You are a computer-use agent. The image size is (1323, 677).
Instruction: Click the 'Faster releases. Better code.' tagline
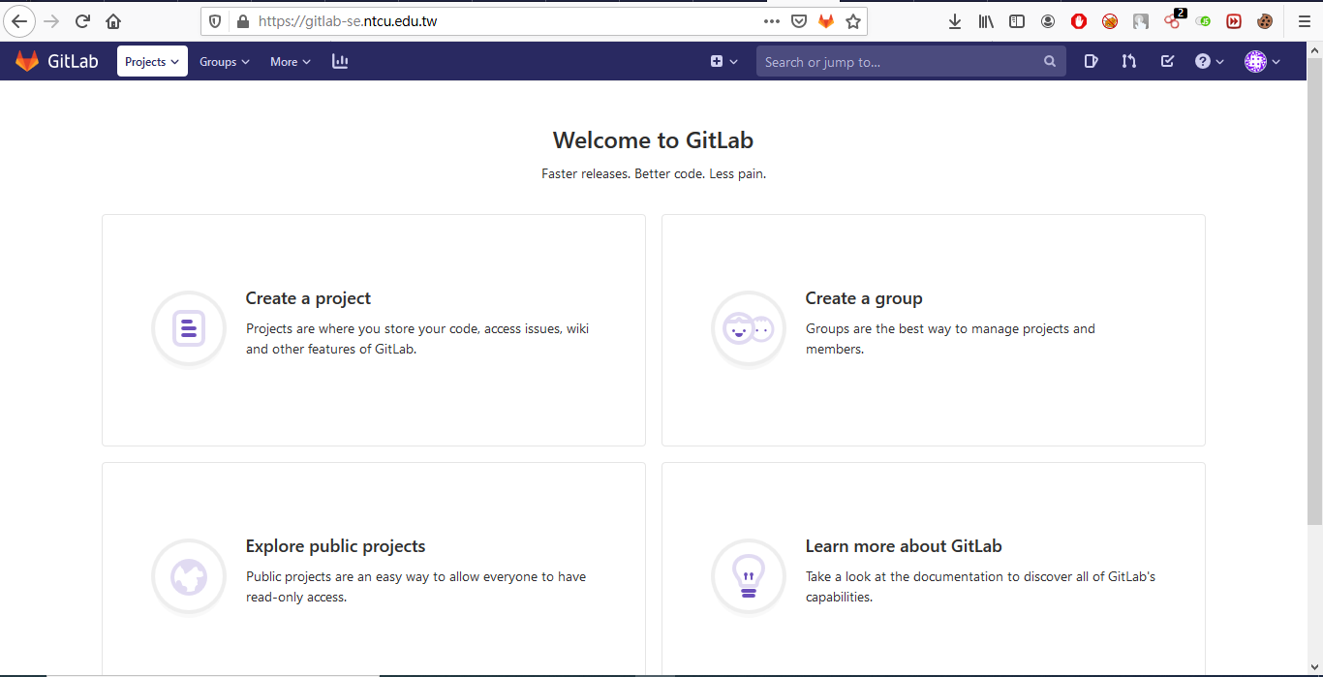pyautogui.click(x=654, y=174)
